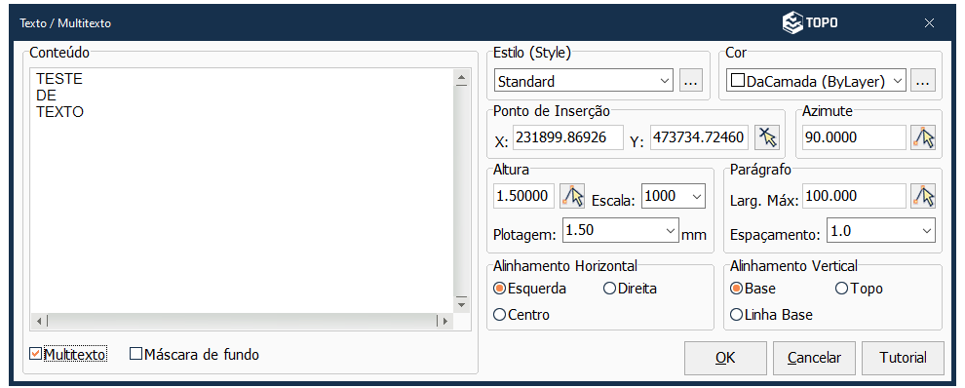
Task: Select Base vertical alignment
Action: coord(736,289)
